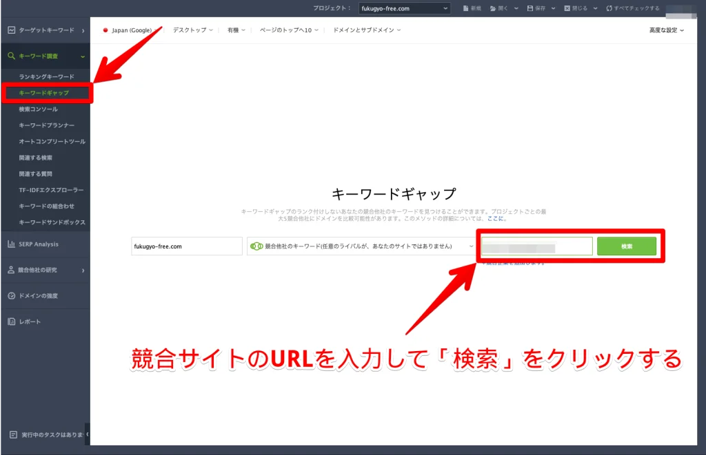Follow the ここに link in the description
The image size is (706, 455).
496,218
